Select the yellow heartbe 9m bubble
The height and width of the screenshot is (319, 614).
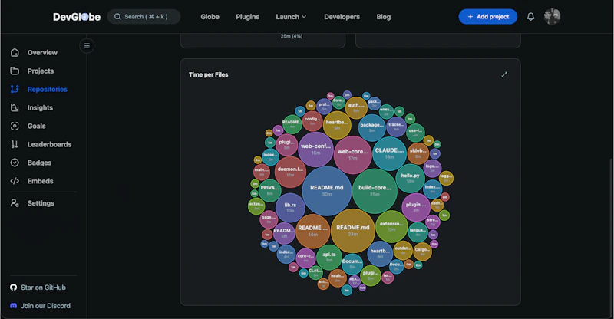click(337, 125)
